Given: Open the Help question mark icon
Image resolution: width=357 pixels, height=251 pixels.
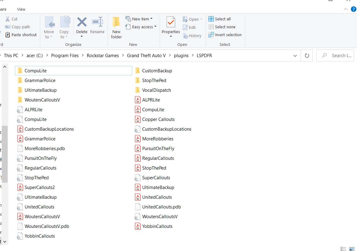Looking at the screenshot, I should click(x=354, y=9).
